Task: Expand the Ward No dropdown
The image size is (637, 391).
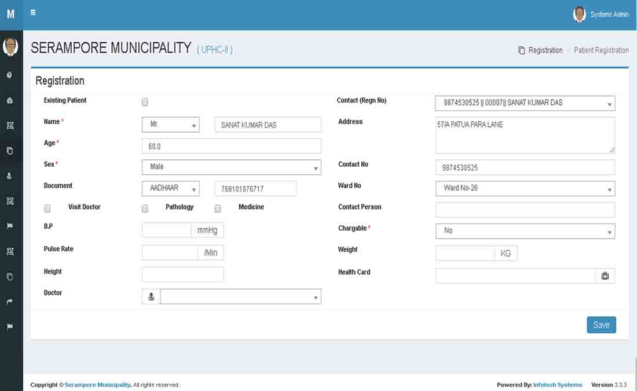Action: (x=525, y=189)
